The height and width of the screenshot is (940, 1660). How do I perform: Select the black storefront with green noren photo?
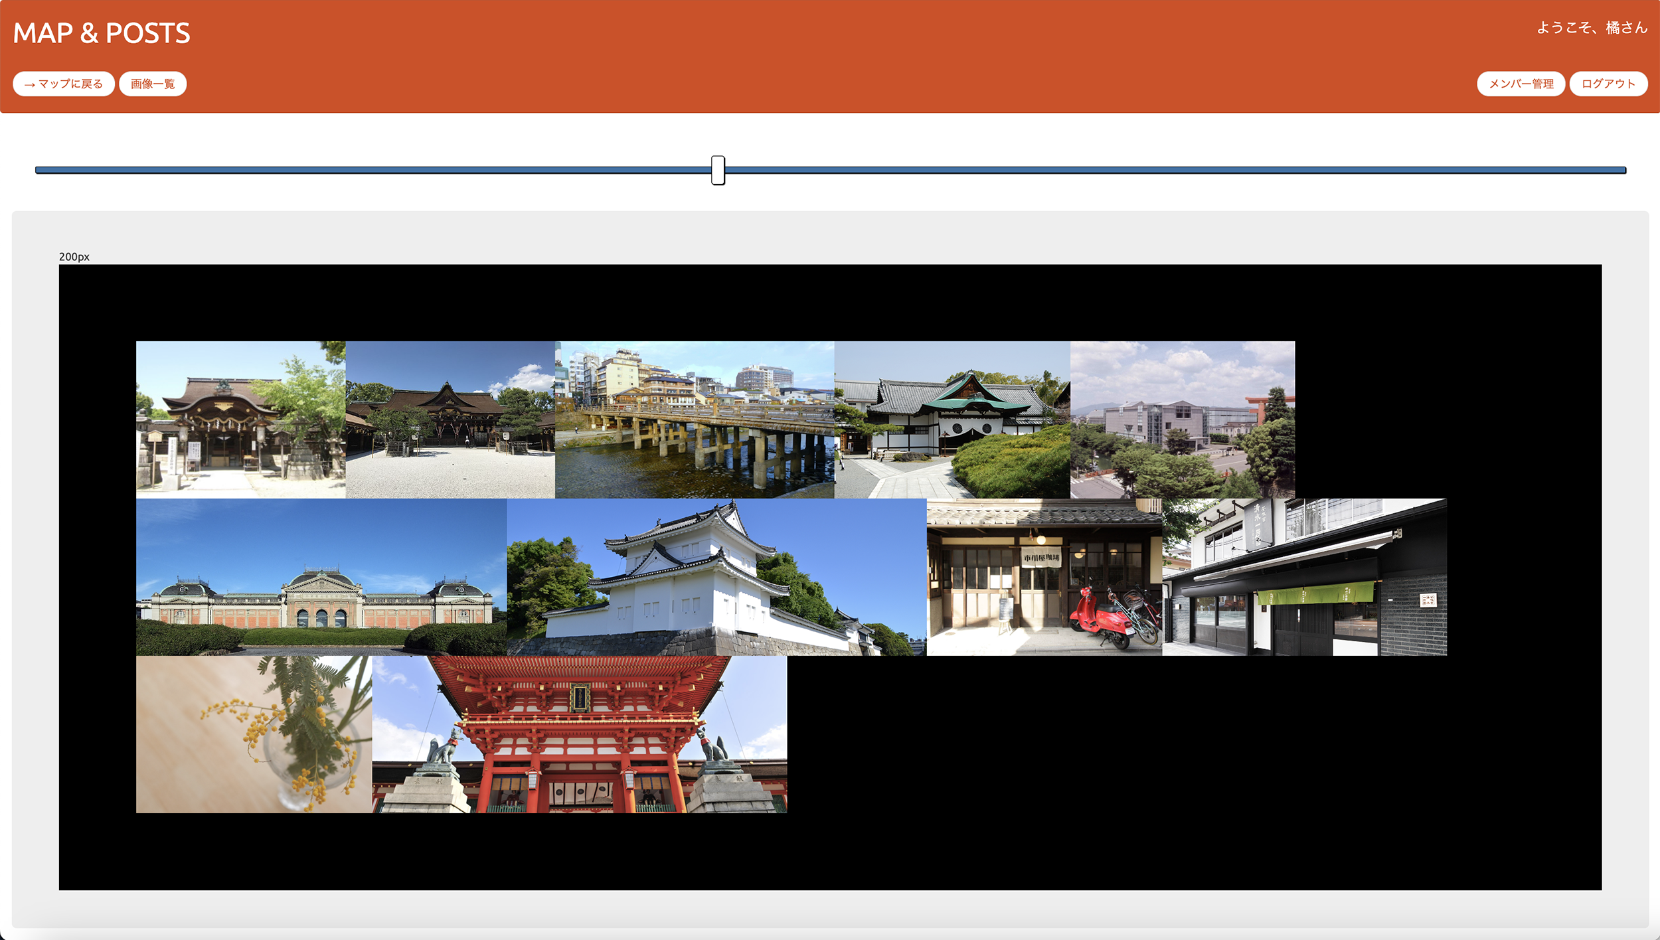point(1304,577)
